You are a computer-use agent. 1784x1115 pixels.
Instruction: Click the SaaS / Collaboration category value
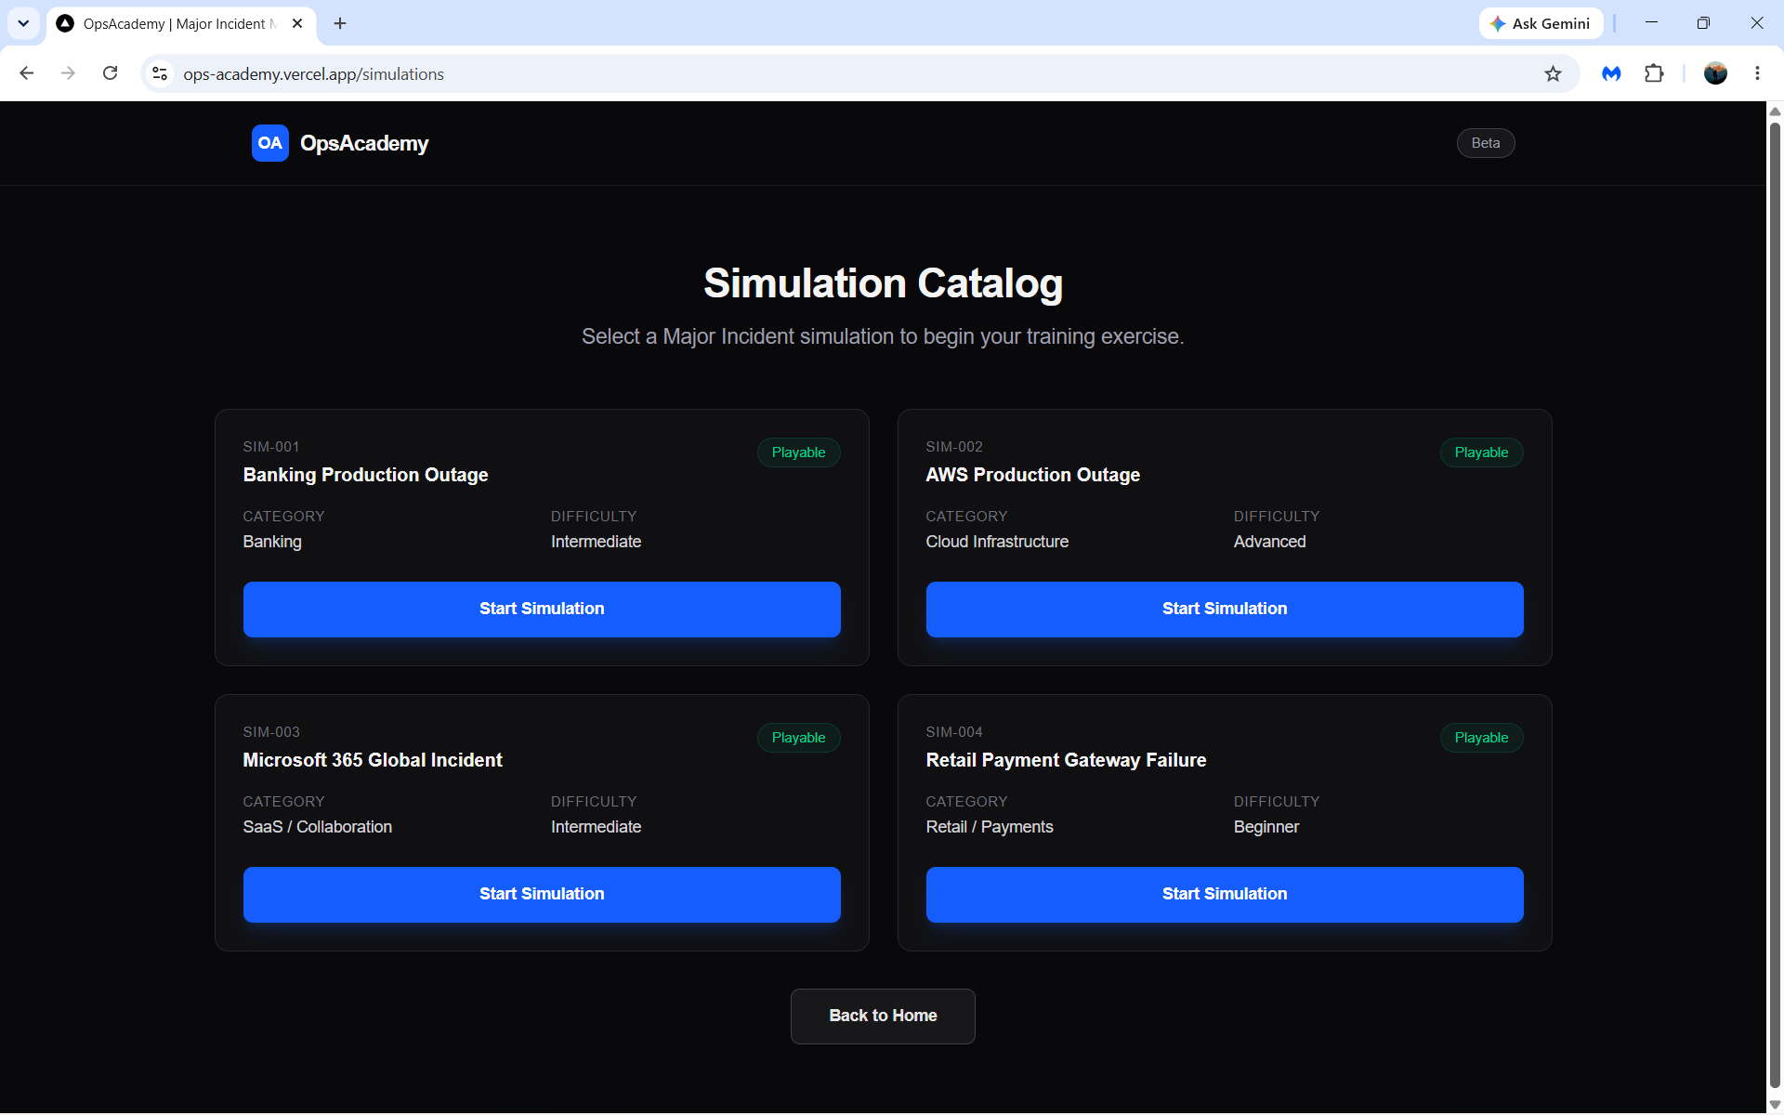click(318, 827)
